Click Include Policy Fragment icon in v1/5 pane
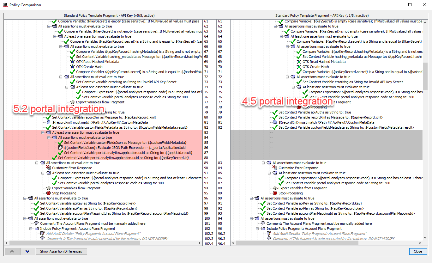 263,229
